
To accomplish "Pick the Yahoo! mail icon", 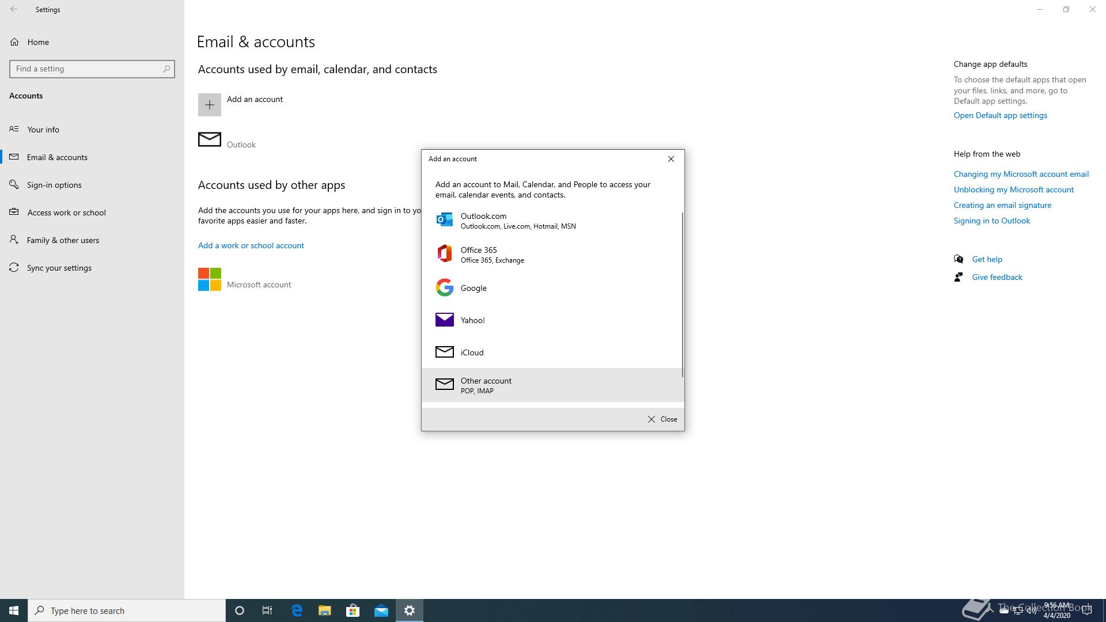I will point(444,320).
